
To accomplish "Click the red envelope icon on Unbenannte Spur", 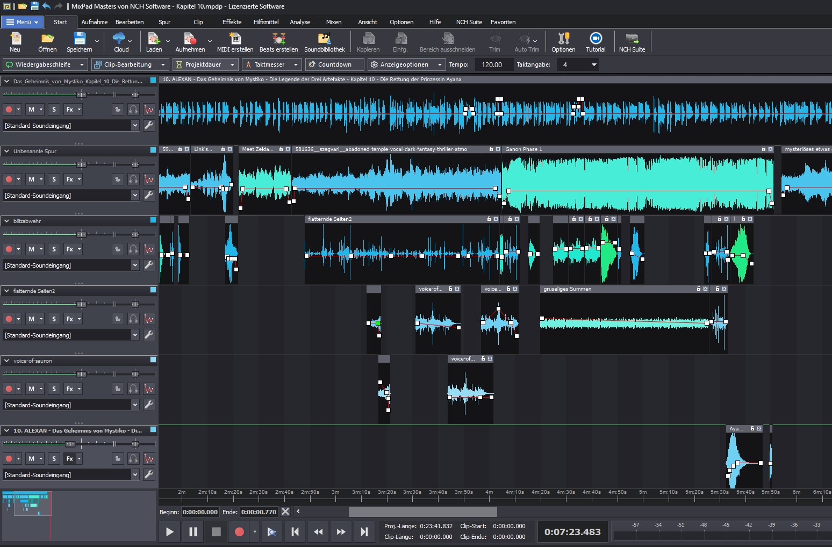I will click(149, 179).
